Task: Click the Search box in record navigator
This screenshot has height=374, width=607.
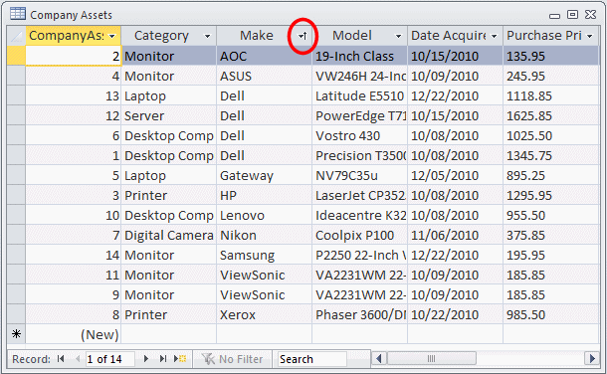Action: point(311,359)
